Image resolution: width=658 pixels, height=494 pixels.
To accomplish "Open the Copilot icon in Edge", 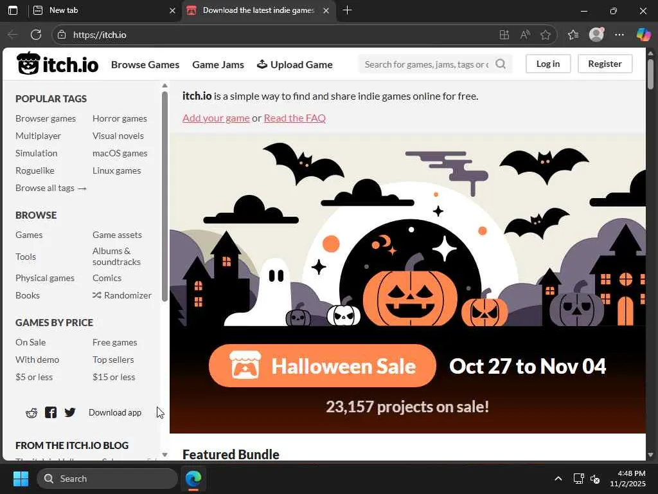I will [x=643, y=35].
